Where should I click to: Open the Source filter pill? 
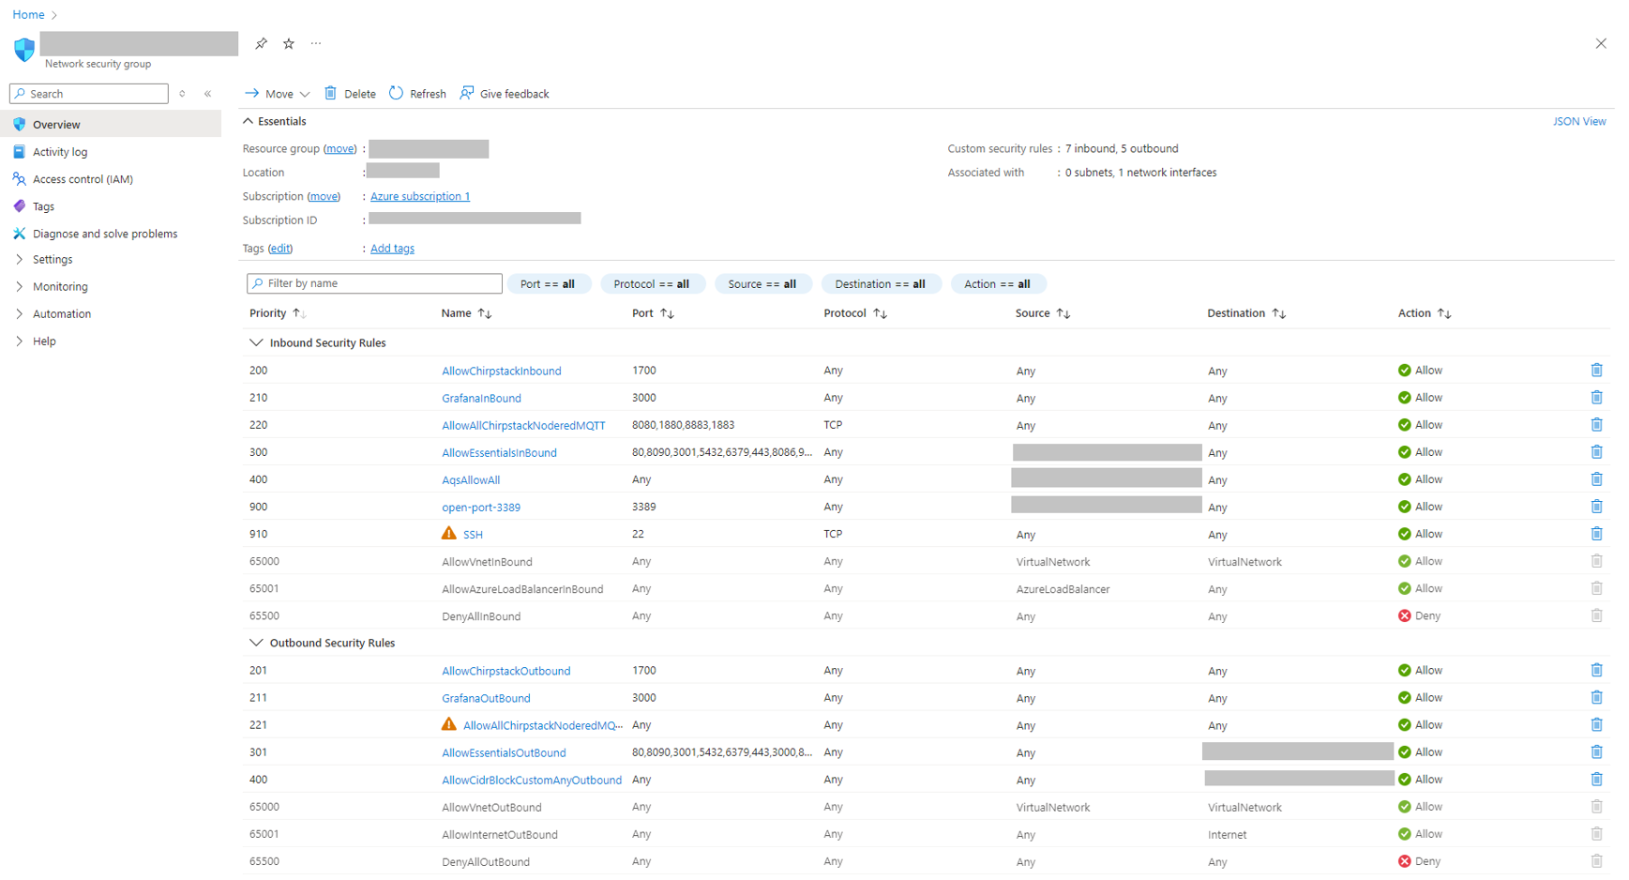(x=762, y=284)
